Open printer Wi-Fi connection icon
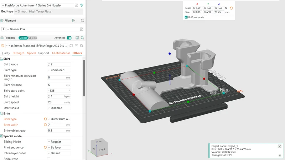 pos(82,5)
